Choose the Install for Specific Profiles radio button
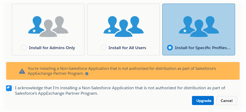Viewport: 246px width, 112px height. point(170,48)
